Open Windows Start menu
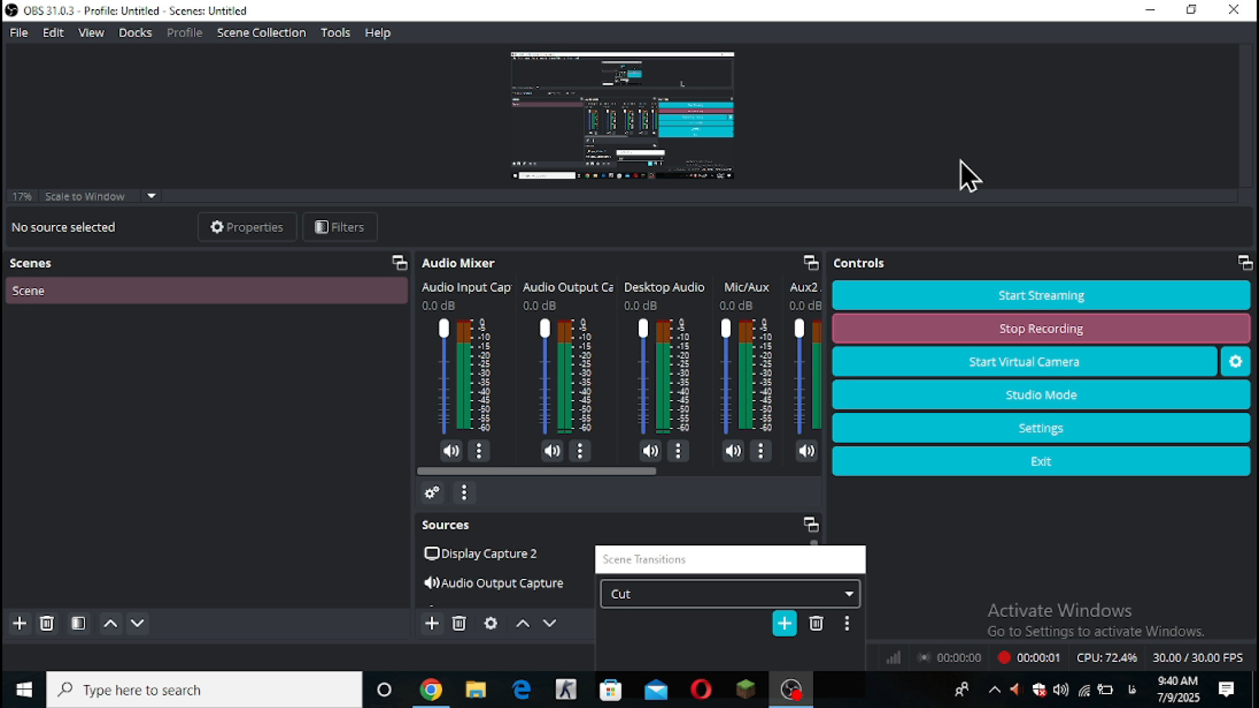Viewport: 1259px width, 708px height. pos(24,690)
